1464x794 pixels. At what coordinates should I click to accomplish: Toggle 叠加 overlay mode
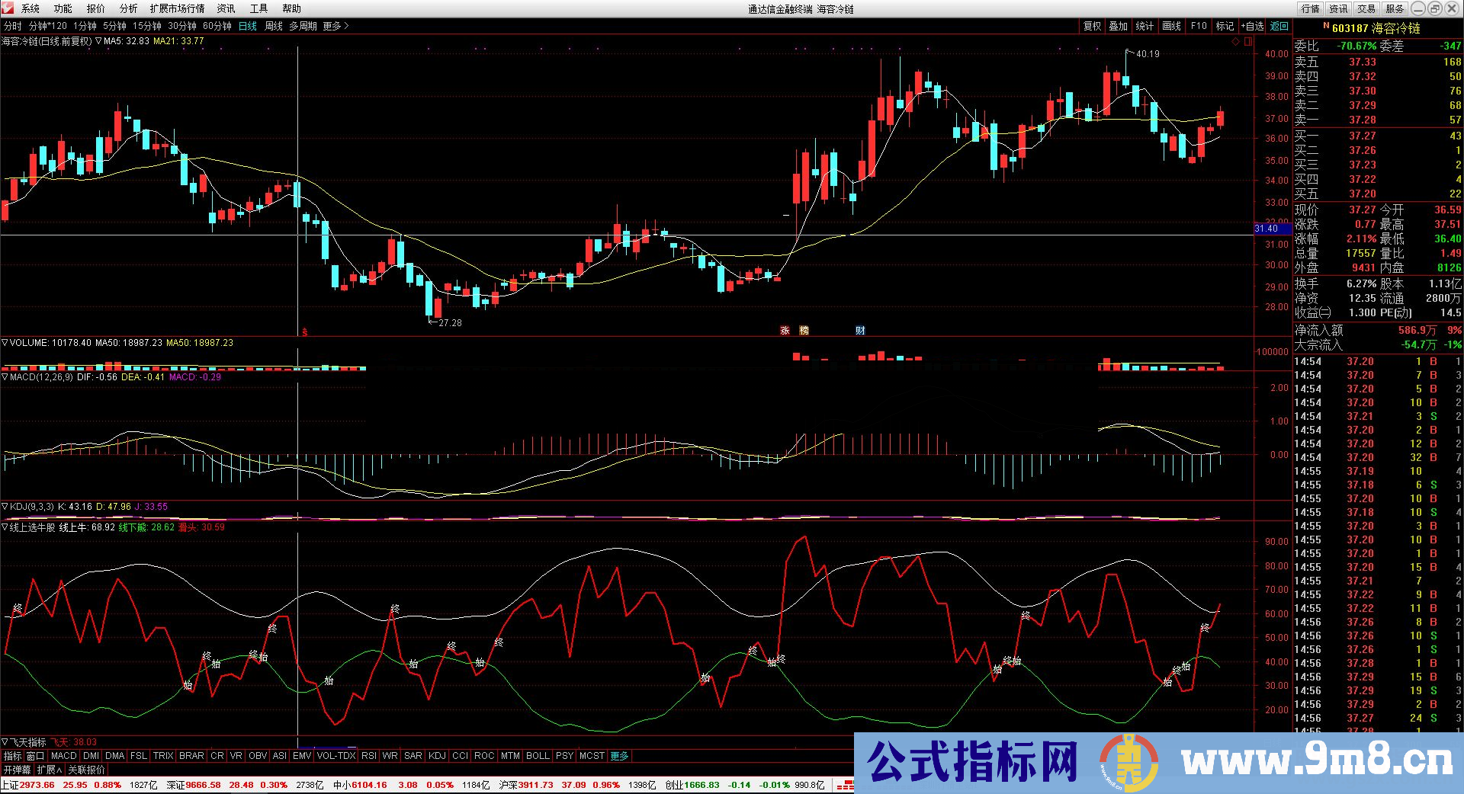pos(1119,25)
